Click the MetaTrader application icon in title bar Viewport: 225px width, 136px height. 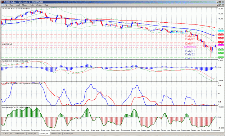(x=2, y=2)
